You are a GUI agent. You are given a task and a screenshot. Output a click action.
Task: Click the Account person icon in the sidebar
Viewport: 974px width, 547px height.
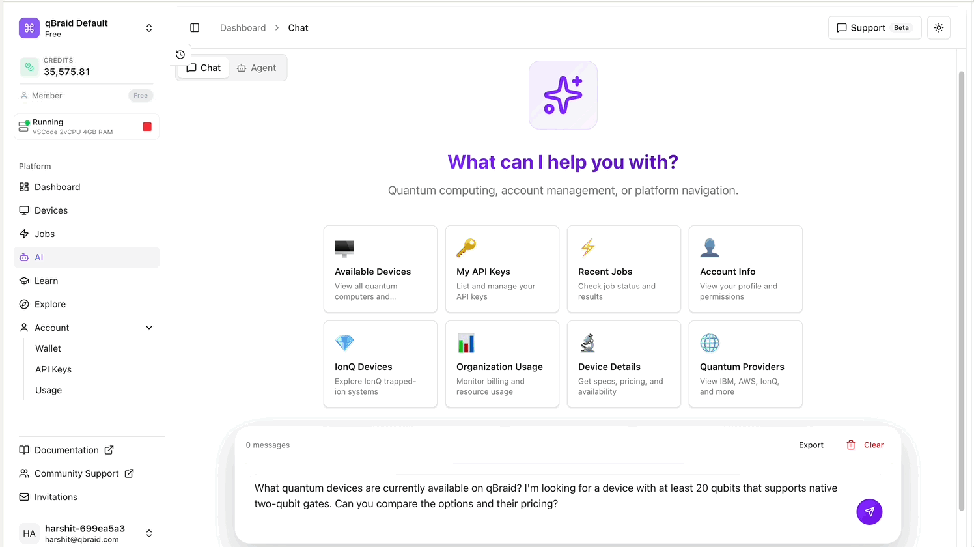[24, 328]
